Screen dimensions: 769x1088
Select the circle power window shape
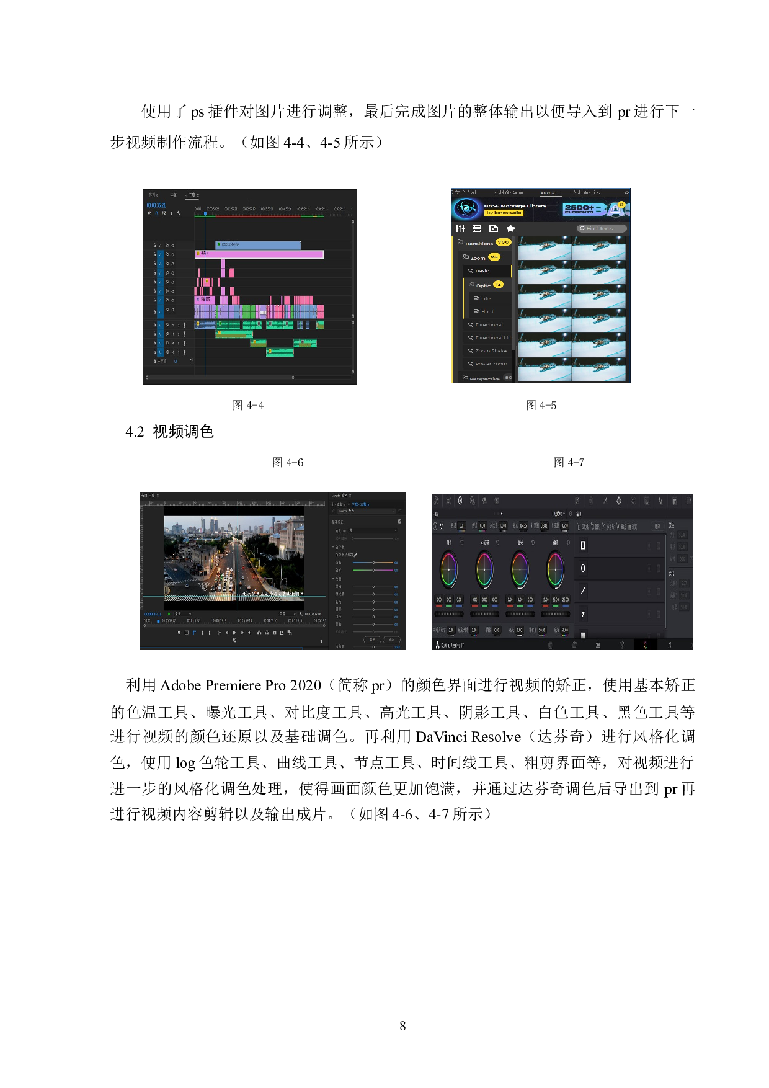coord(583,568)
